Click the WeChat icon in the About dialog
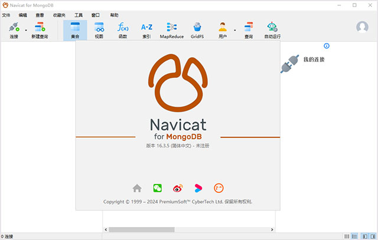 tap(158, 188)
